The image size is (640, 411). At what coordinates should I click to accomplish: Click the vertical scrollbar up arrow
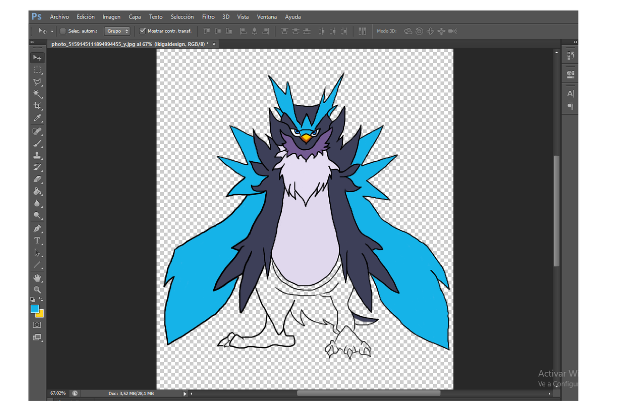557,52
